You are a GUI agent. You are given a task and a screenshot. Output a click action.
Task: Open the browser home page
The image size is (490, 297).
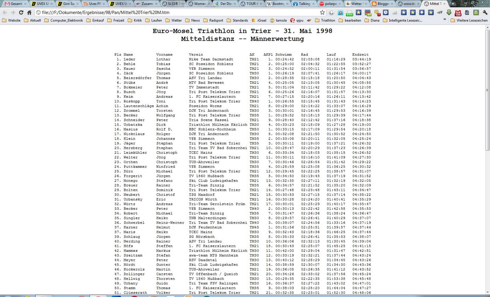[29, 13]
